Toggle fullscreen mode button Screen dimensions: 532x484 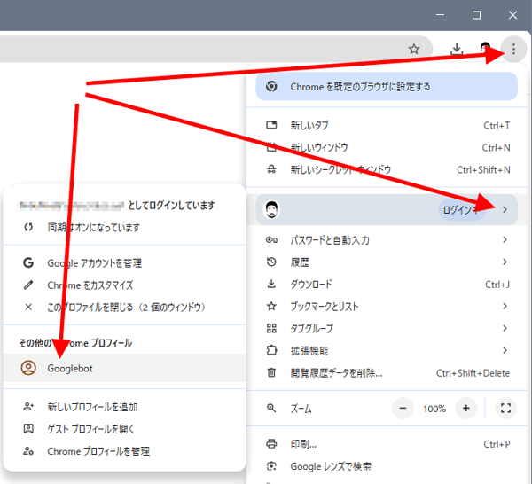[x=505, y=408]
